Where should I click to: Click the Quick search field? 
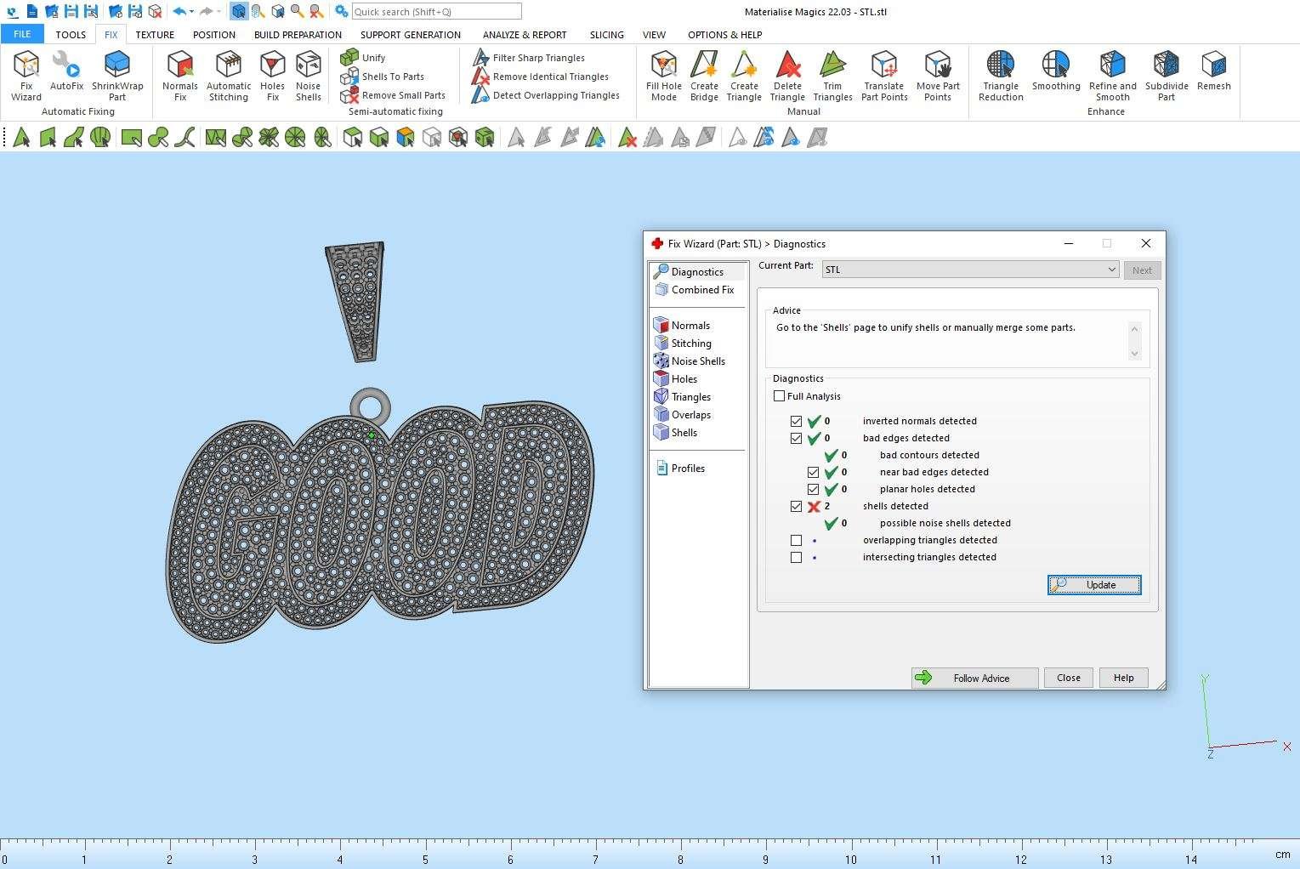click(x=436, y=12)
